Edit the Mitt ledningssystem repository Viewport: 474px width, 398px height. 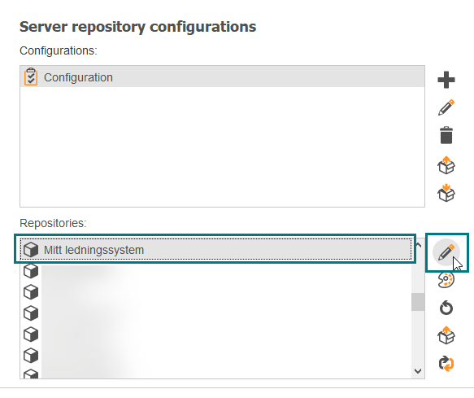click(446, 252)
